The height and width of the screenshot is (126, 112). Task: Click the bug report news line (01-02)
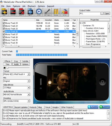(45, 110)
